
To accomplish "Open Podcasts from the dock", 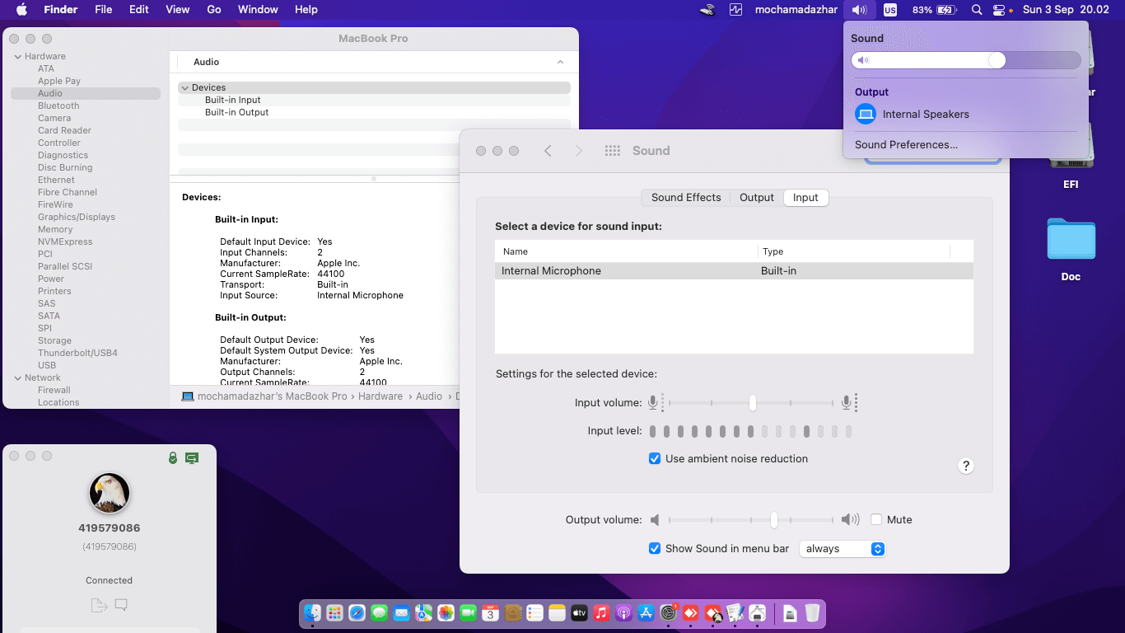I will pyautogui.click(x=623, y=613).
